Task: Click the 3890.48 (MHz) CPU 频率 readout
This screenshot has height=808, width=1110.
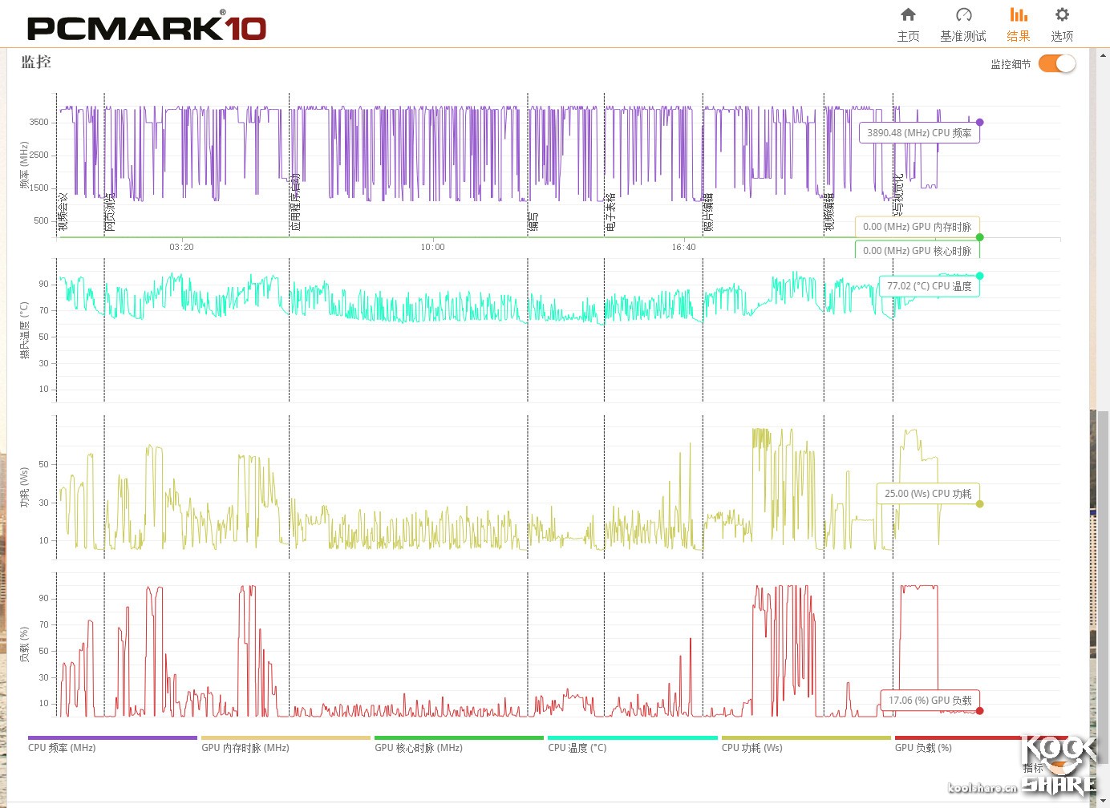Action: (x=919, y=133)
